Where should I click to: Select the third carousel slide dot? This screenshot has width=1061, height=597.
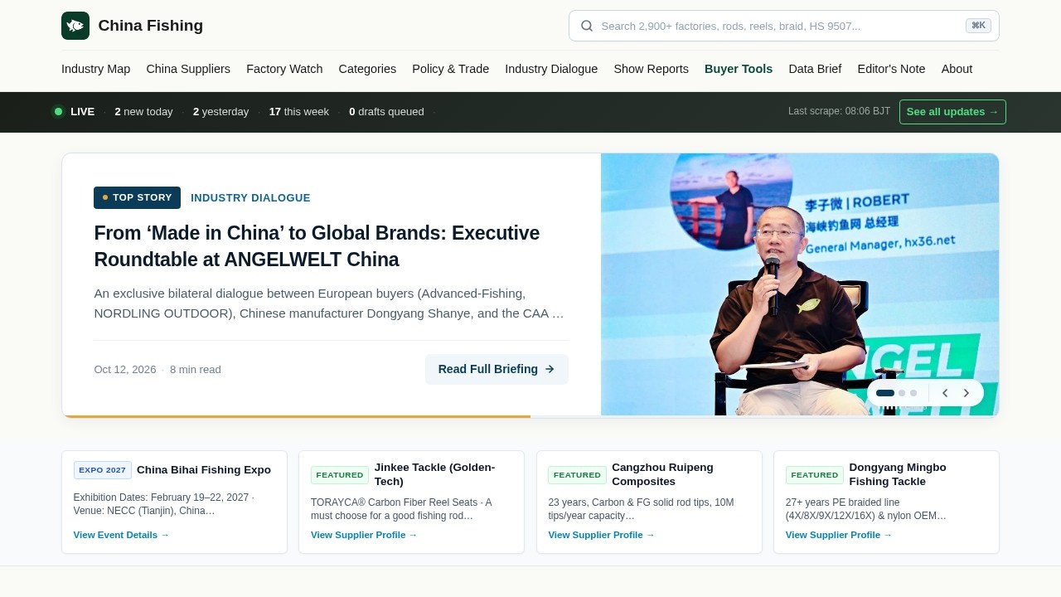(x=913, y=393)
